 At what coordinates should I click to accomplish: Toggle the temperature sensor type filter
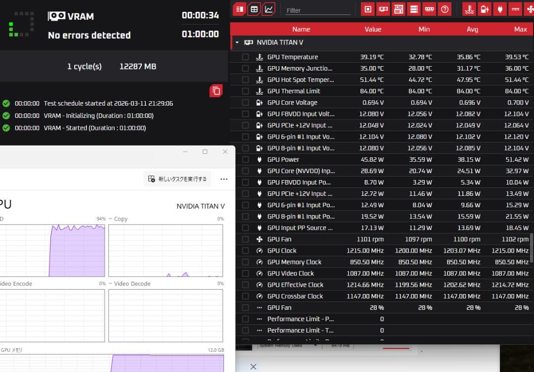pos(469,9)
